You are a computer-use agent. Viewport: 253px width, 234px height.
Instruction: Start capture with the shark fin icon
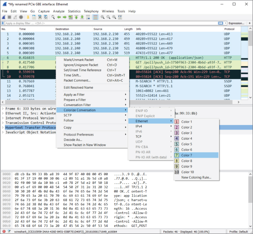tap(4, 17)
